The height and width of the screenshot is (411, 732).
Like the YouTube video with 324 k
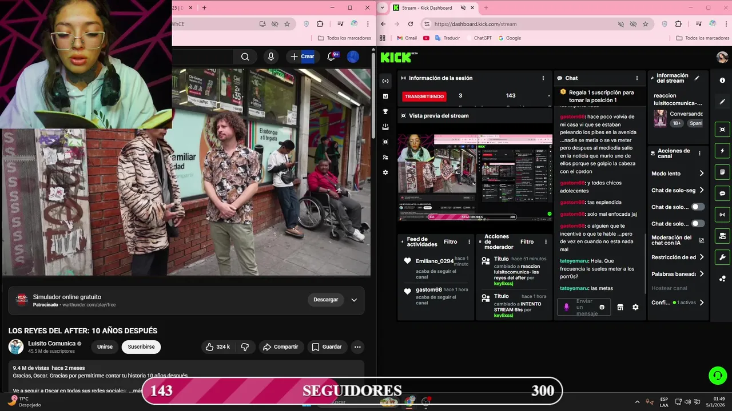click(x=217, y=346)
